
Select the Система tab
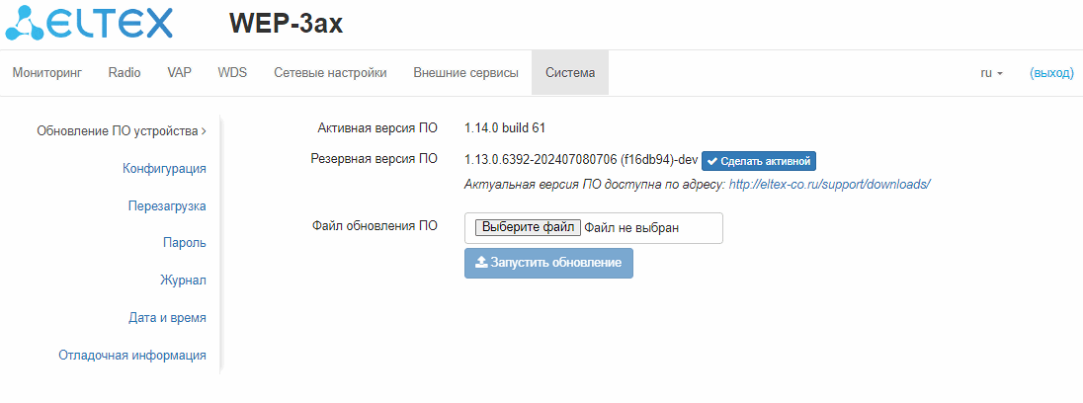(x=570, y=72)
